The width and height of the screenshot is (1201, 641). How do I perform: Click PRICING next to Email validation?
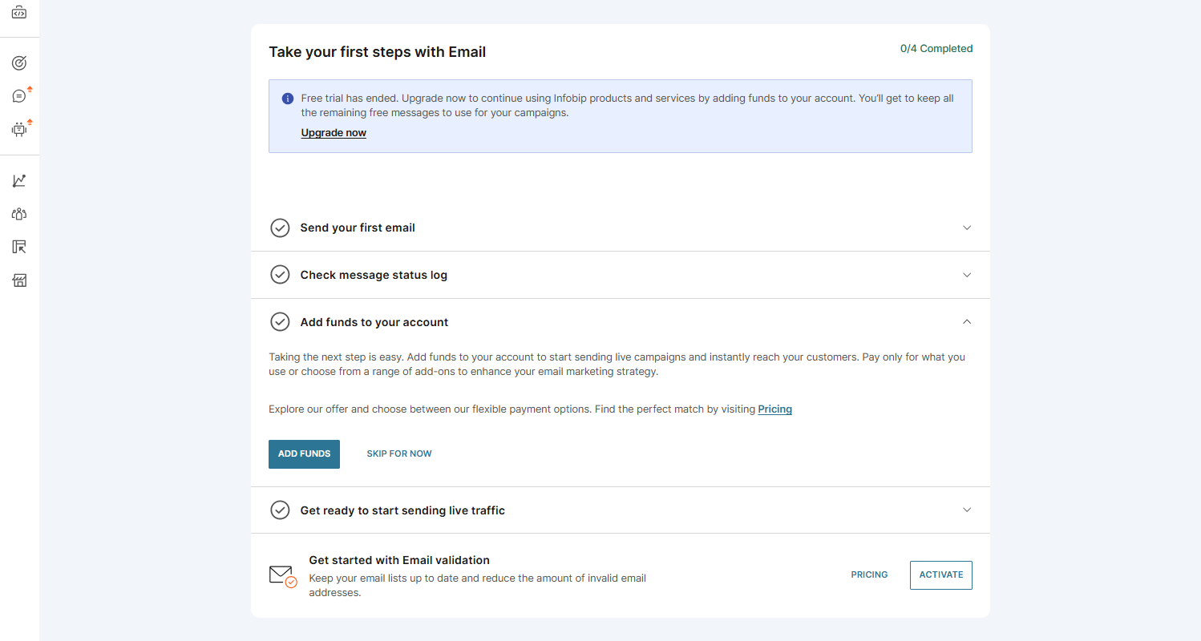[869, 574]
